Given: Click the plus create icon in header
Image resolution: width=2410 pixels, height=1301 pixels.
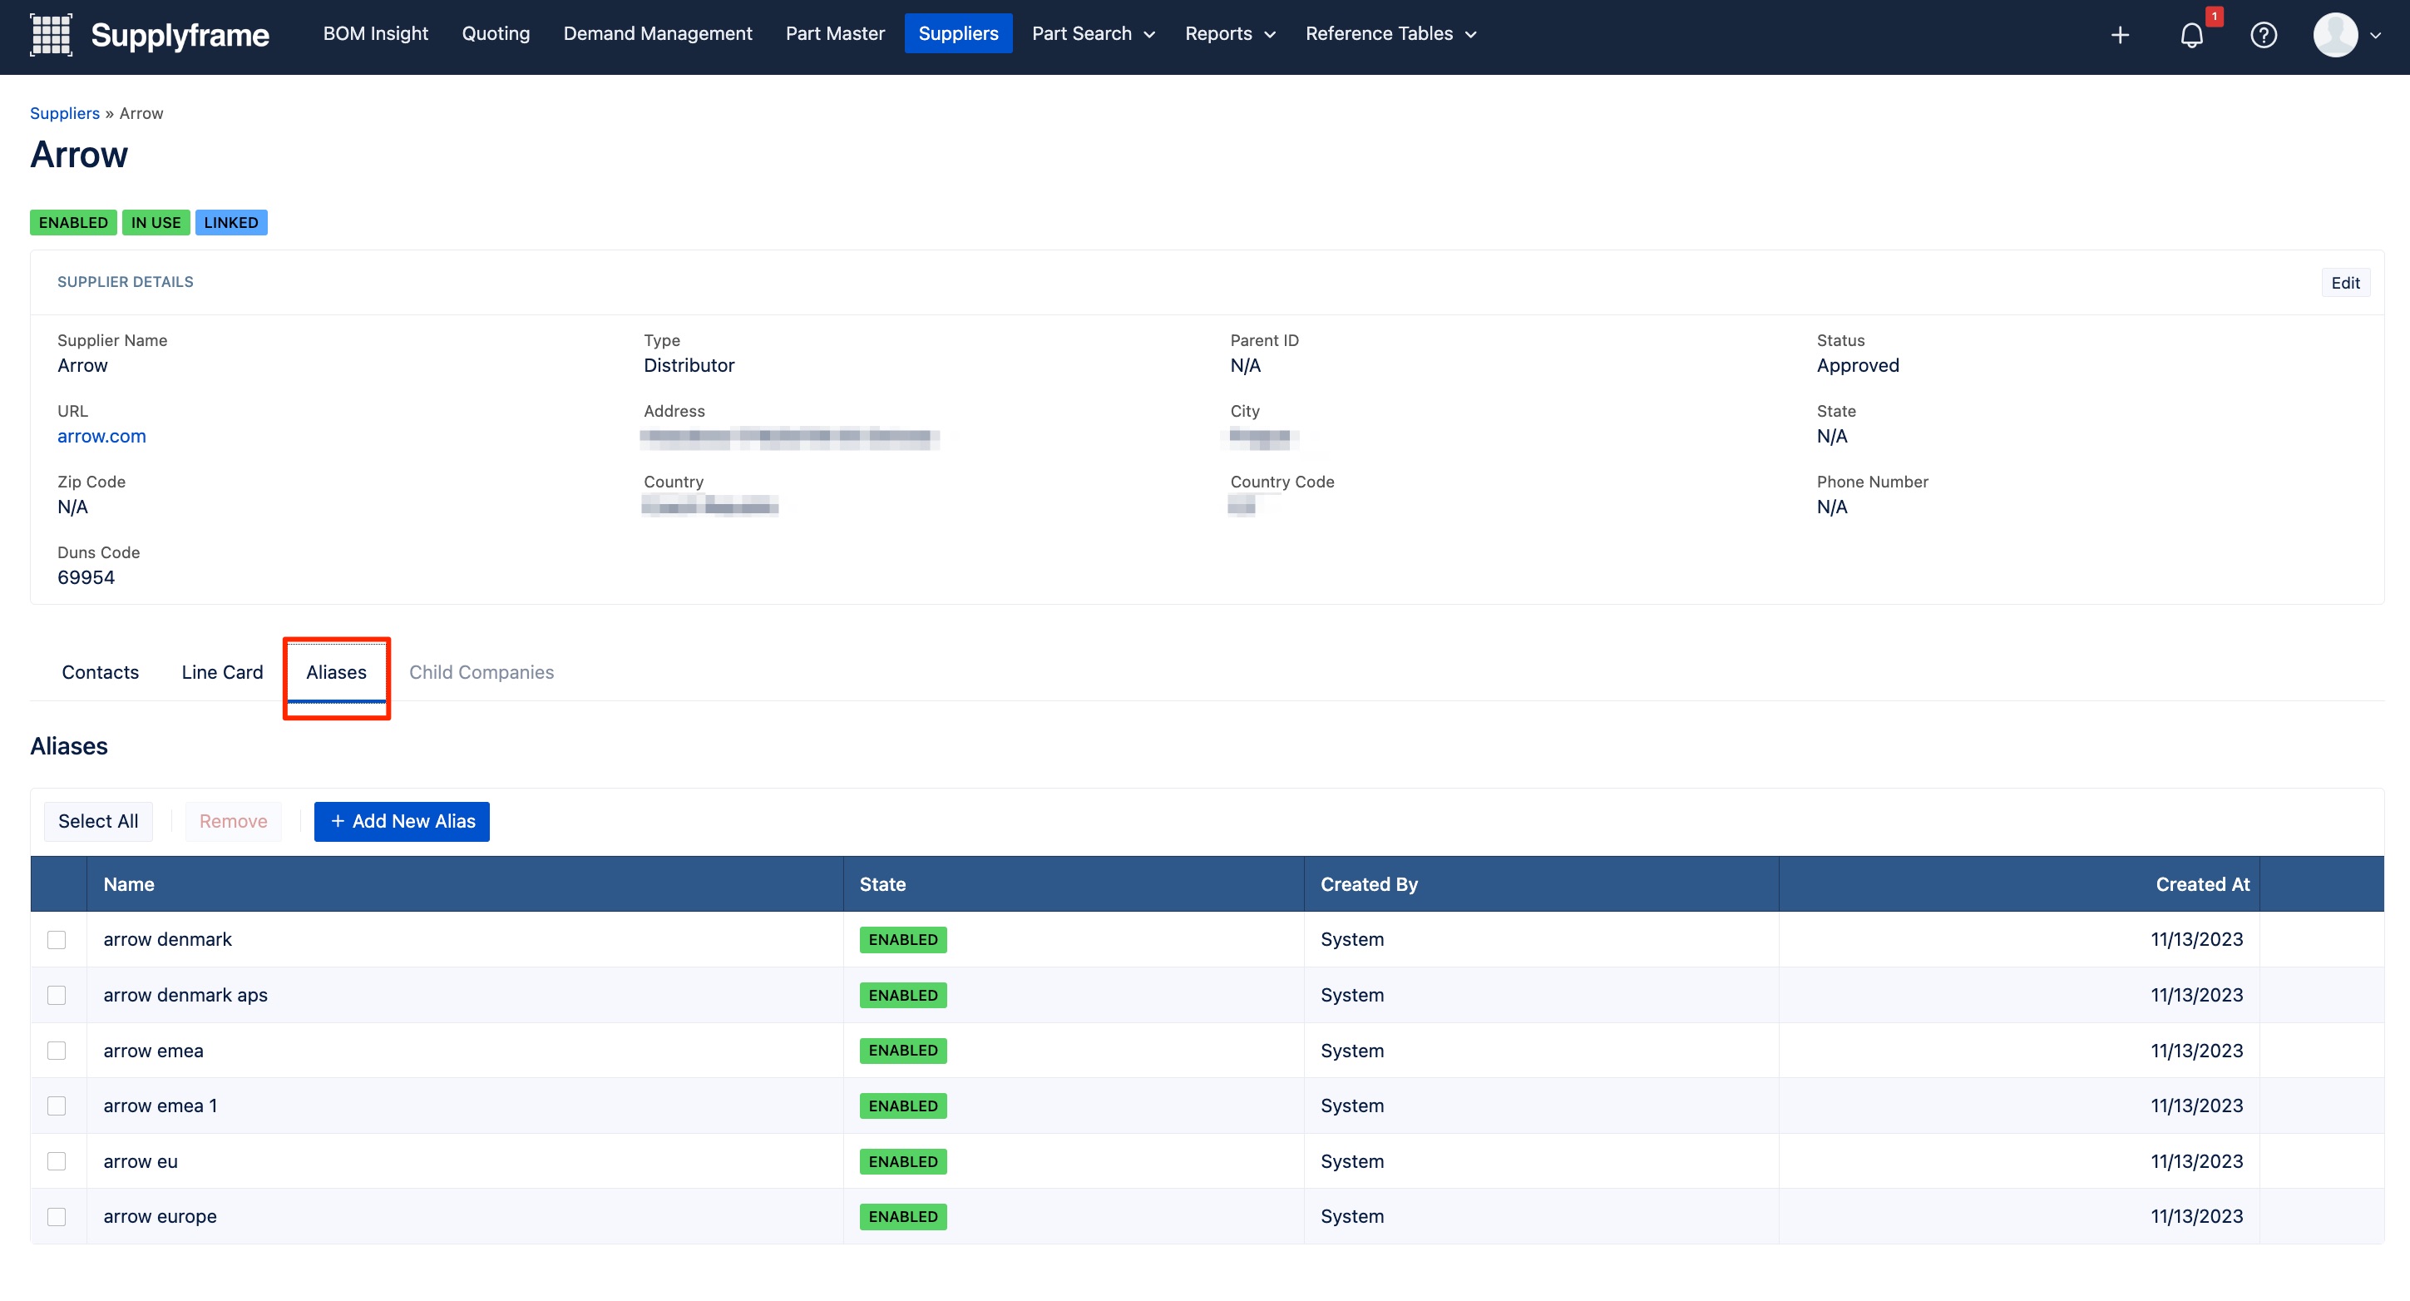Looking at the screenshot, I should coord(2120,36).
